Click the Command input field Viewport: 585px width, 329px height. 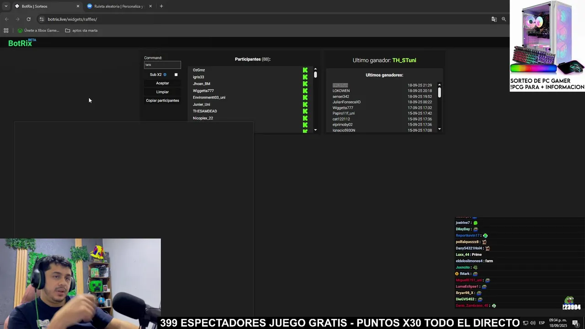tap(162, 65)
